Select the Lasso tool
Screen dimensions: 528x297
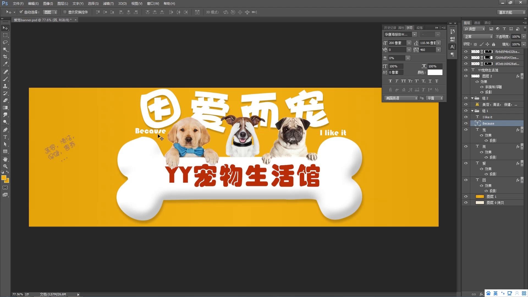point(5,42)
